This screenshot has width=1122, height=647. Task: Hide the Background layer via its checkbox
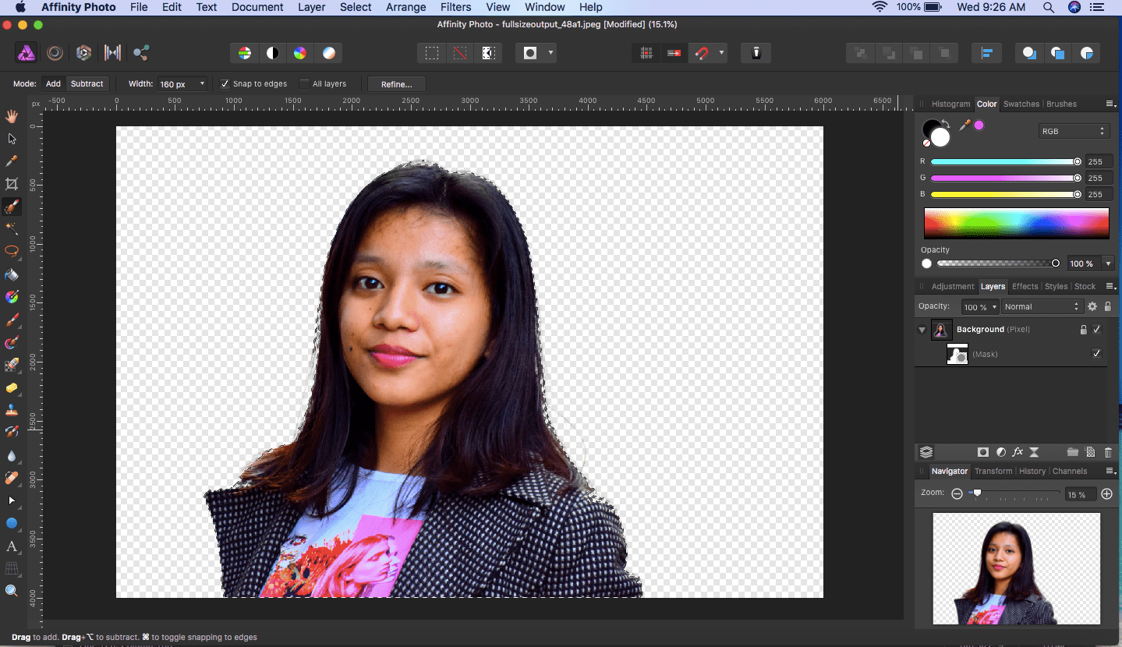[1097, 330]
